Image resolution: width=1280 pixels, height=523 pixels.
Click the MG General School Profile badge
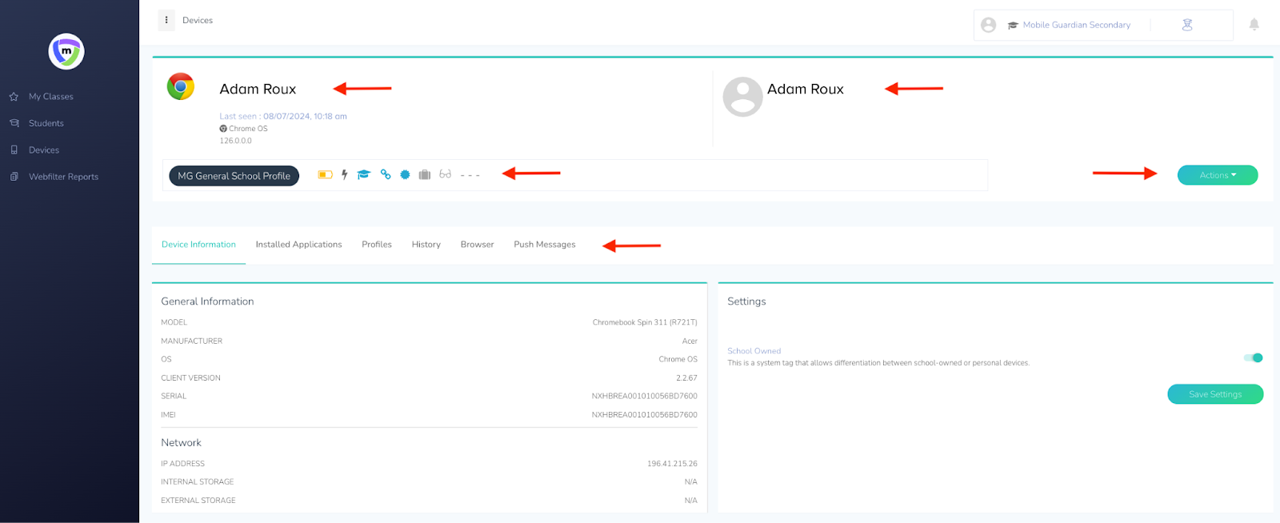234,176
